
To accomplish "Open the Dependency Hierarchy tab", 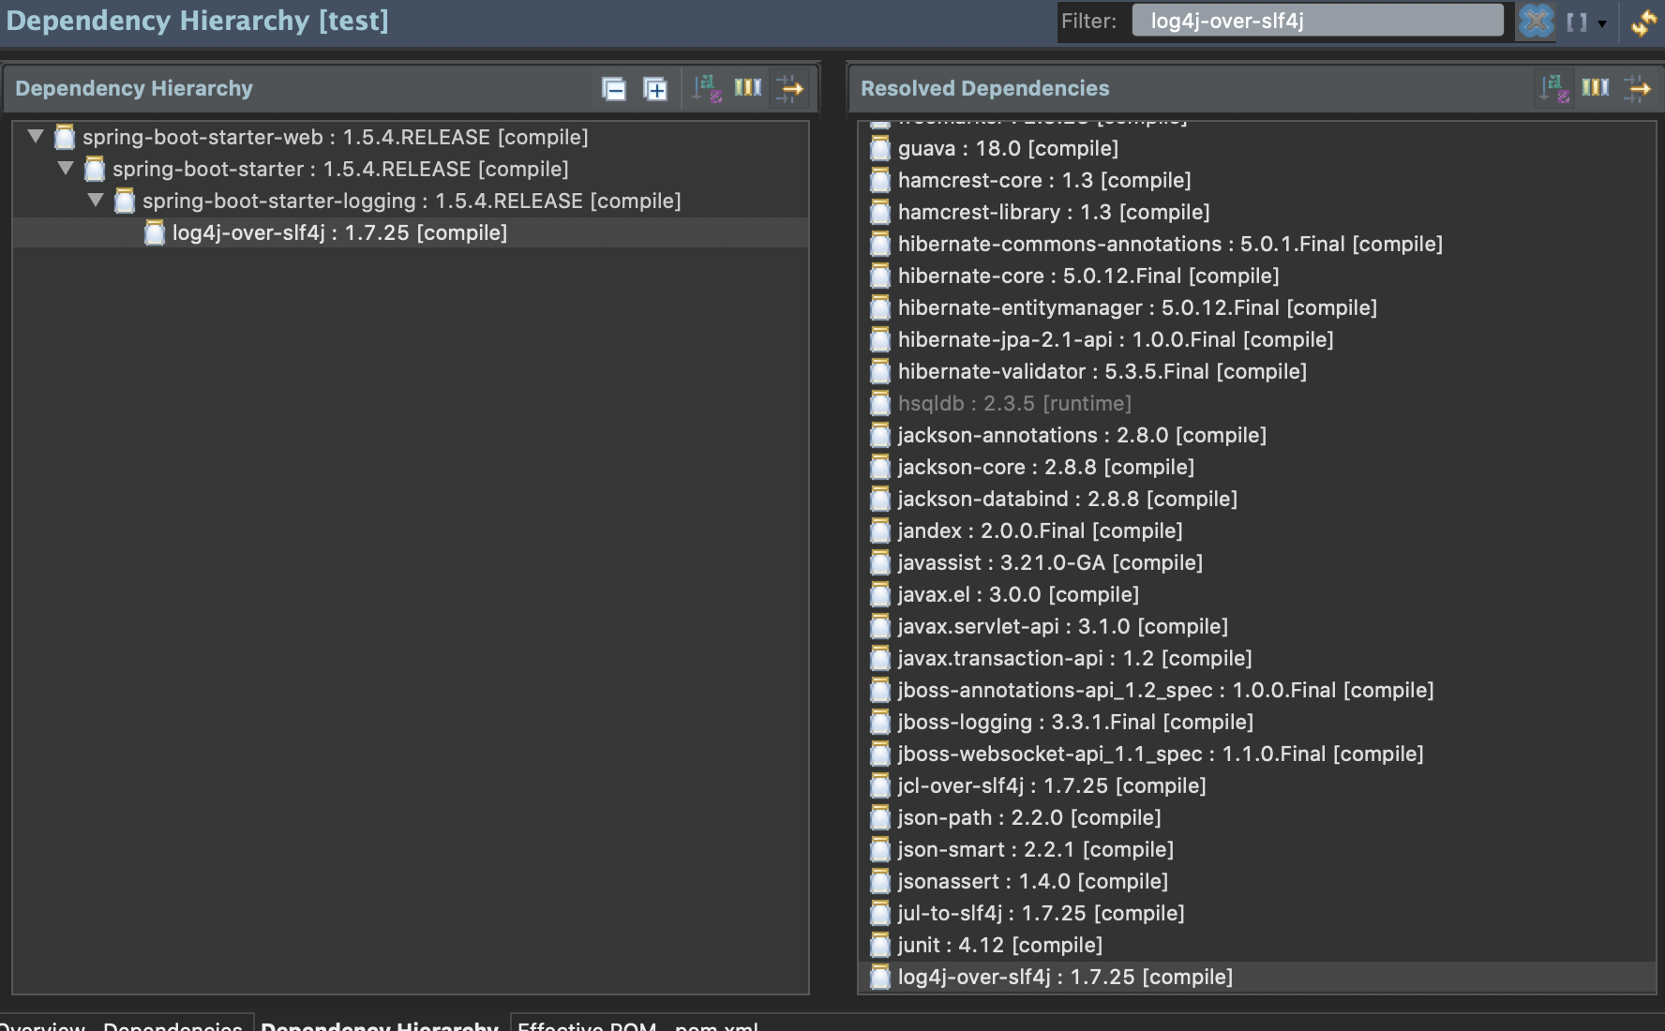I will pos(380,1026).
